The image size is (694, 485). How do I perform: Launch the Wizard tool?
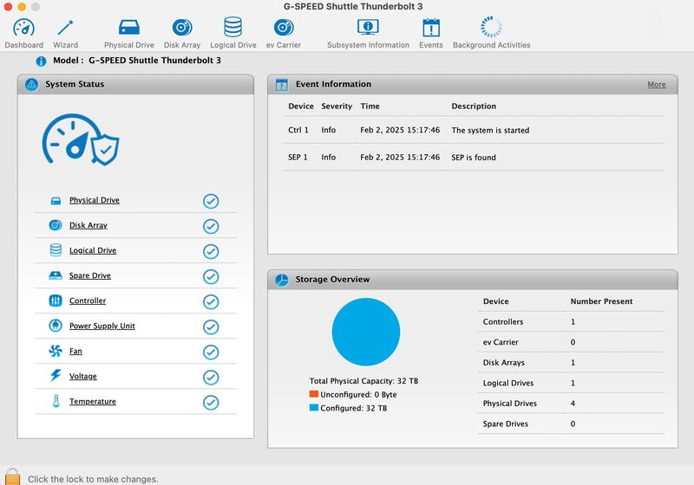coord(65,29)
